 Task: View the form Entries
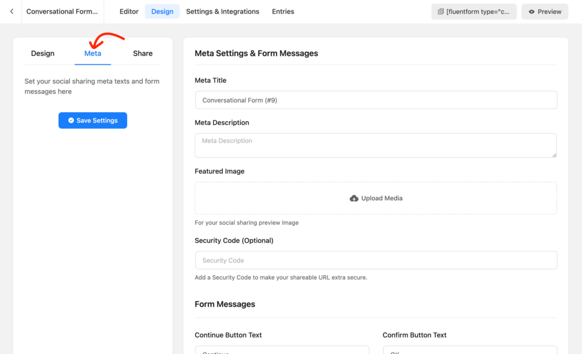tap(282, 11)
